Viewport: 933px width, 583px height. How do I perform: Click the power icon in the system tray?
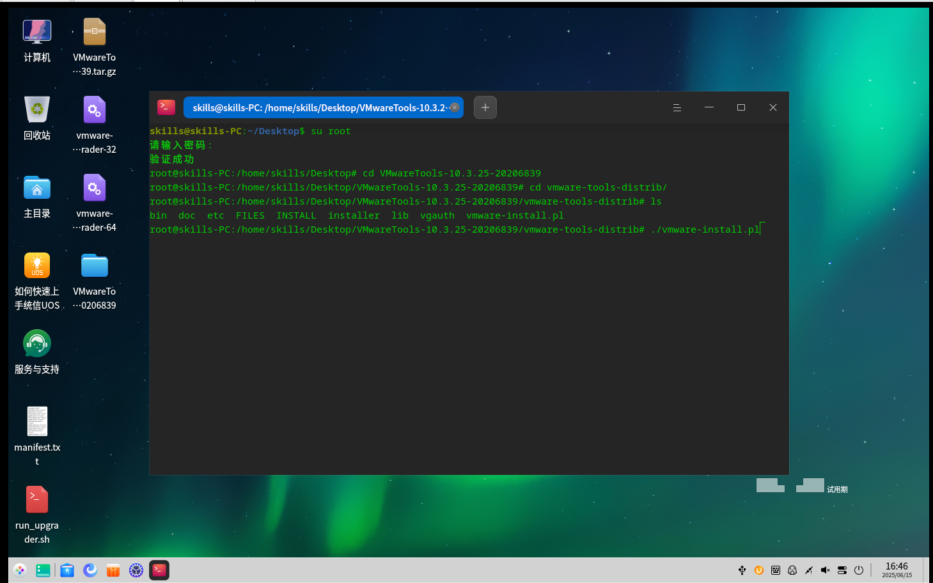[x=859, y=570]
